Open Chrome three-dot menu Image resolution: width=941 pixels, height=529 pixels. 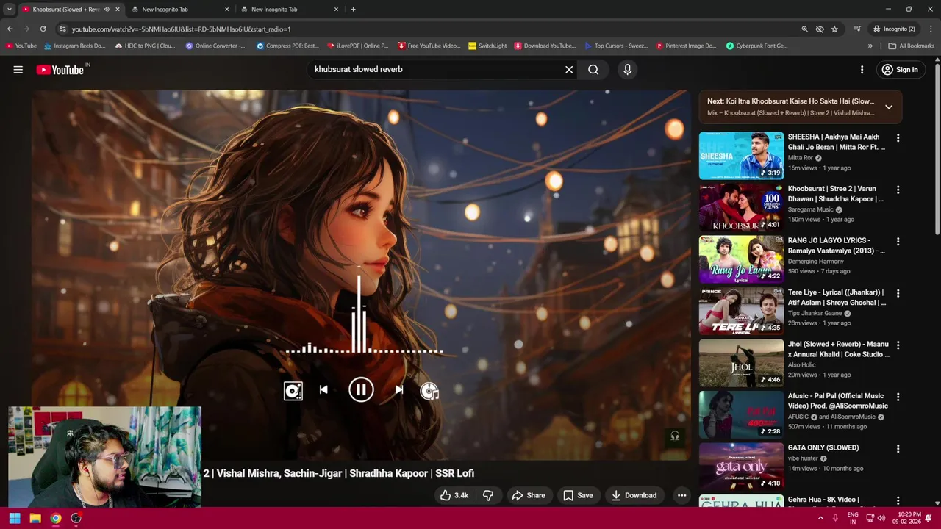931,29
